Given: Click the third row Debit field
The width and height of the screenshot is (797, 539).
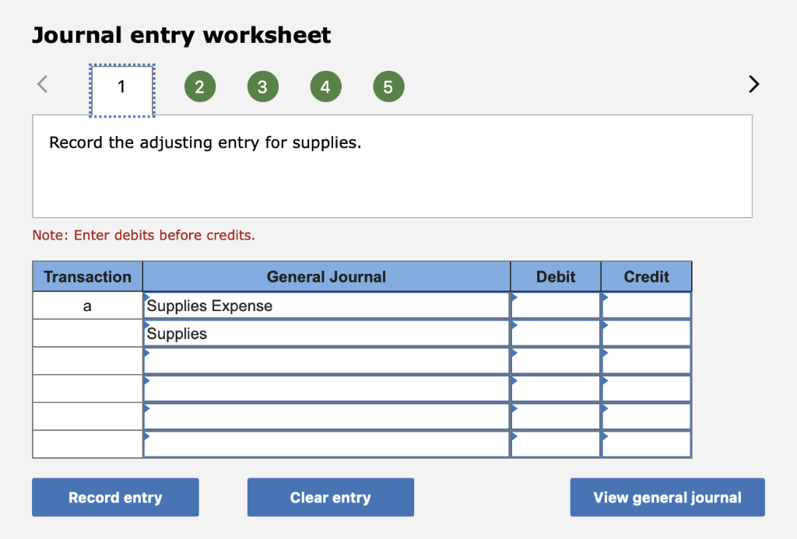Looking at the screenshot, I should pos(556,361).
